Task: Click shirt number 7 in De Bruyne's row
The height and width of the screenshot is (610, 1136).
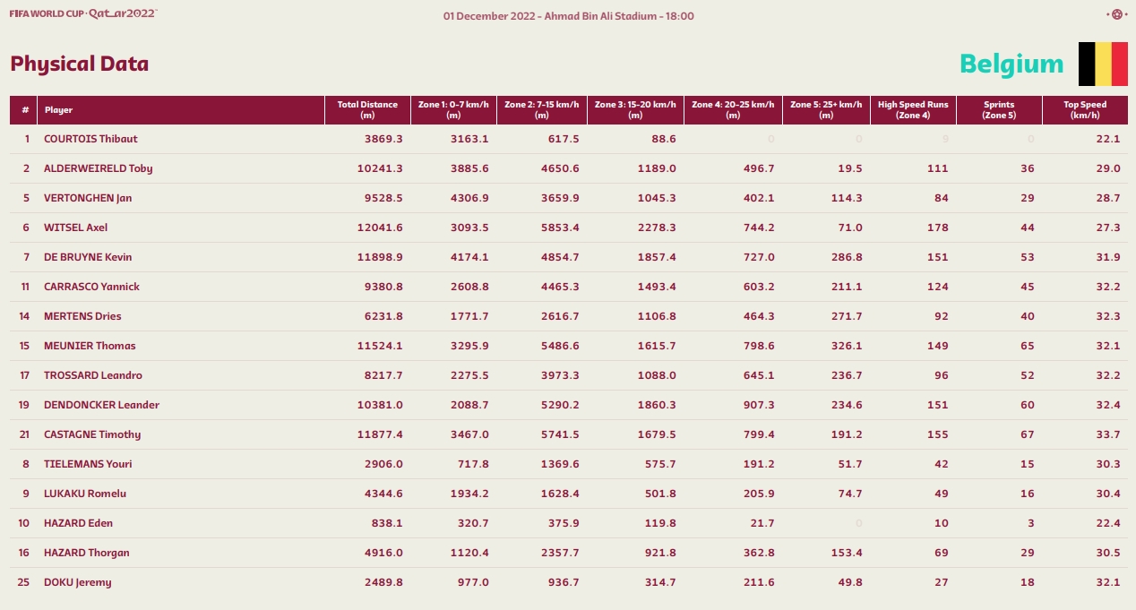Action: [x=27, y=257]
